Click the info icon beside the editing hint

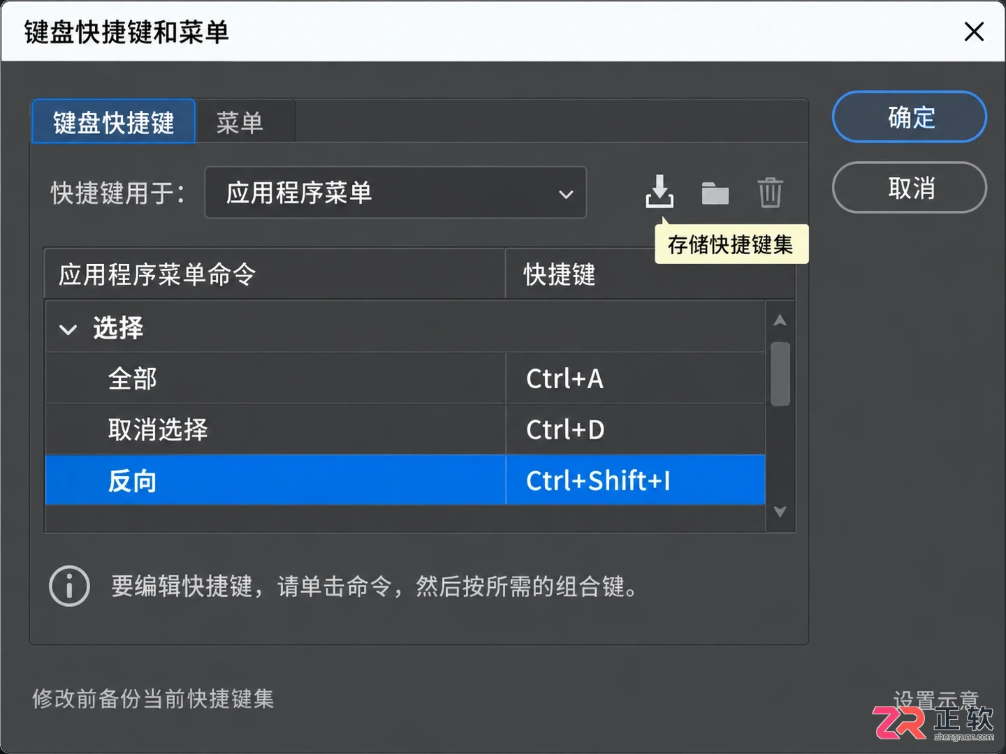(x=69, y=586)
